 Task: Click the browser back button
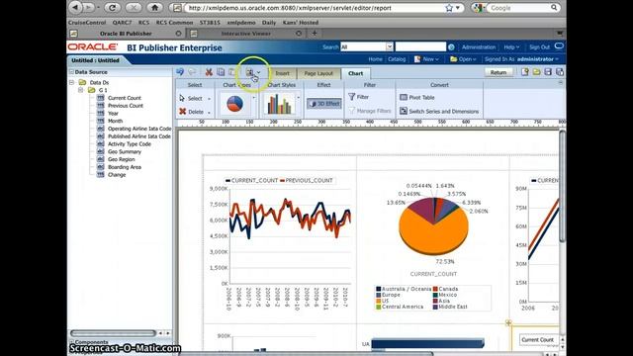(75, 7)
